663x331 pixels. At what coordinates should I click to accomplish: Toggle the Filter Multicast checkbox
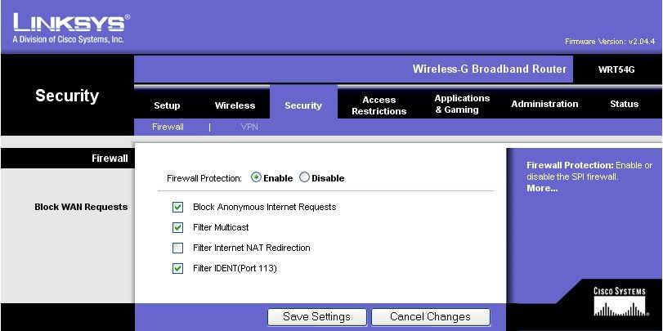point(177,227)
